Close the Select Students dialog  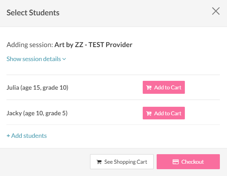pos(216,11)
